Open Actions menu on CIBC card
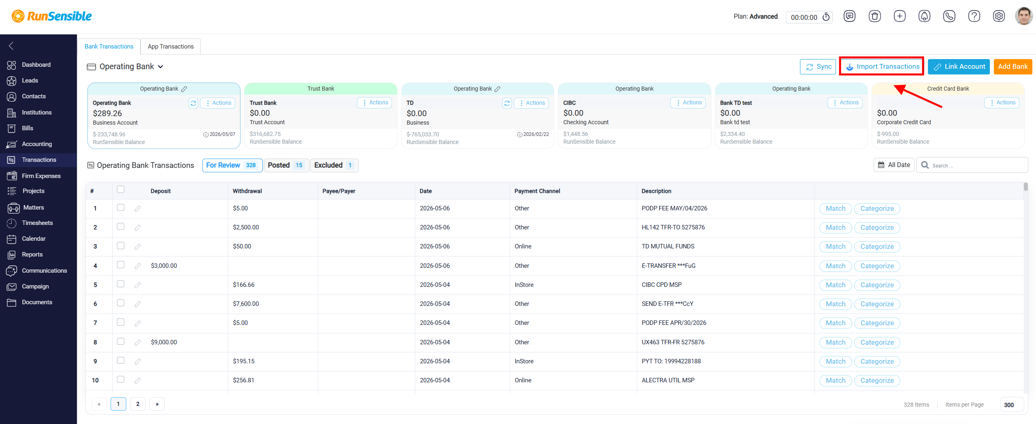 pos(688,103)
